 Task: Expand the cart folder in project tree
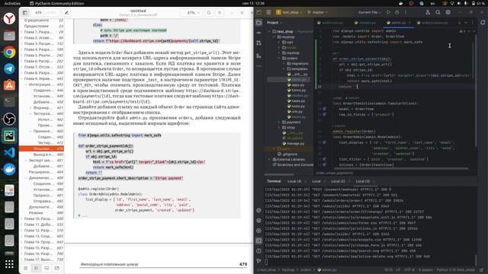click(x=279, y=43)
